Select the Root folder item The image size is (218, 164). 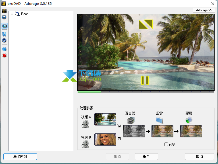(x=24, y=14)
